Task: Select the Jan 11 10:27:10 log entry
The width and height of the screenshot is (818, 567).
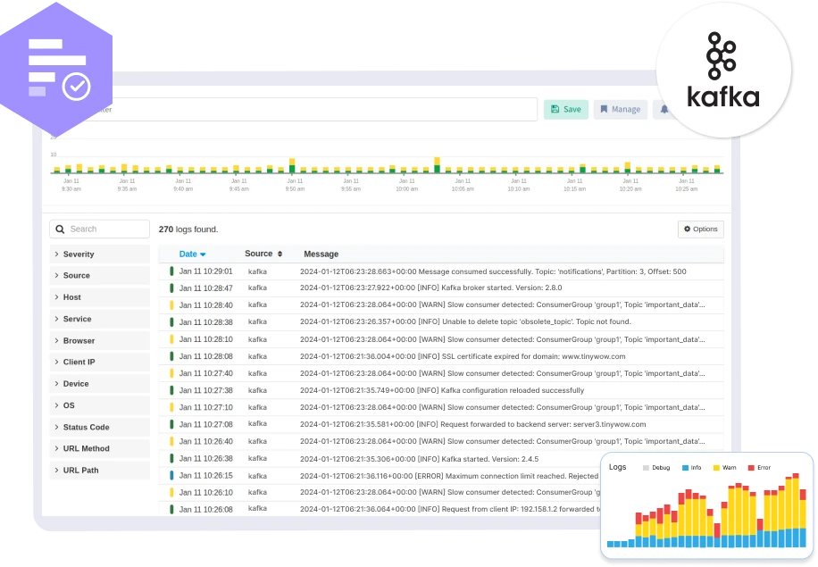Action: tap(441, 407)
